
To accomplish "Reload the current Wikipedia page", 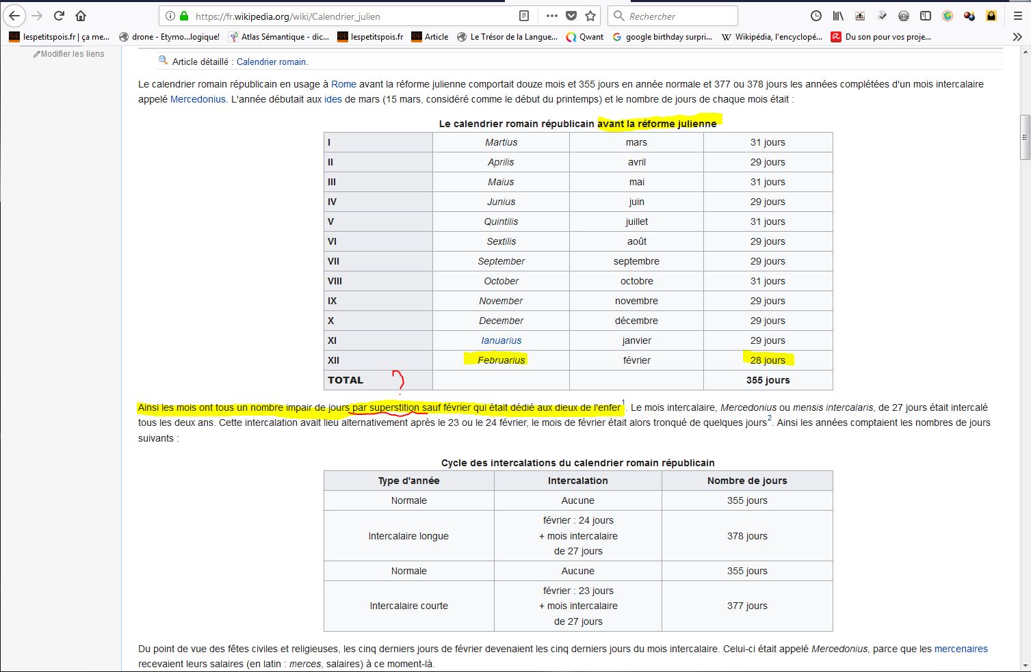I will pos(59,16).
